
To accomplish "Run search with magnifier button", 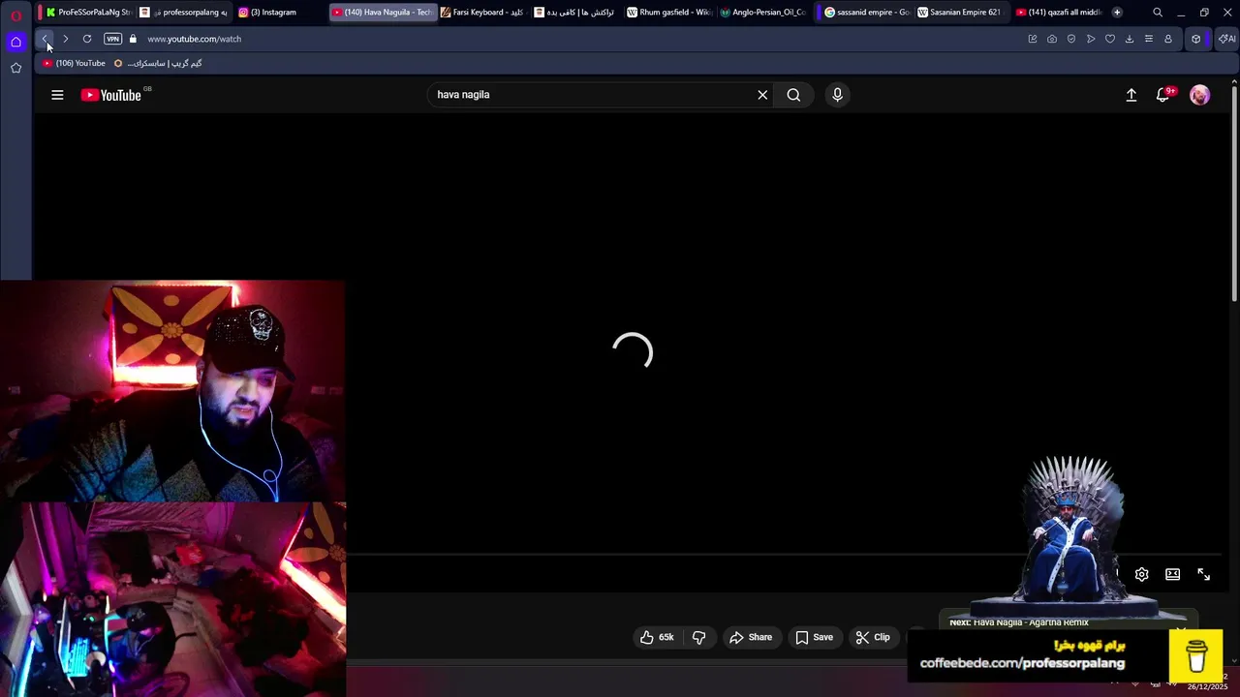I will tap(793, 95).
